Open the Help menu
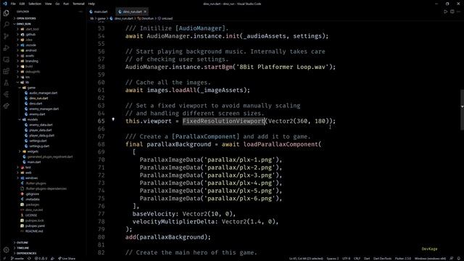 (92, 4)
